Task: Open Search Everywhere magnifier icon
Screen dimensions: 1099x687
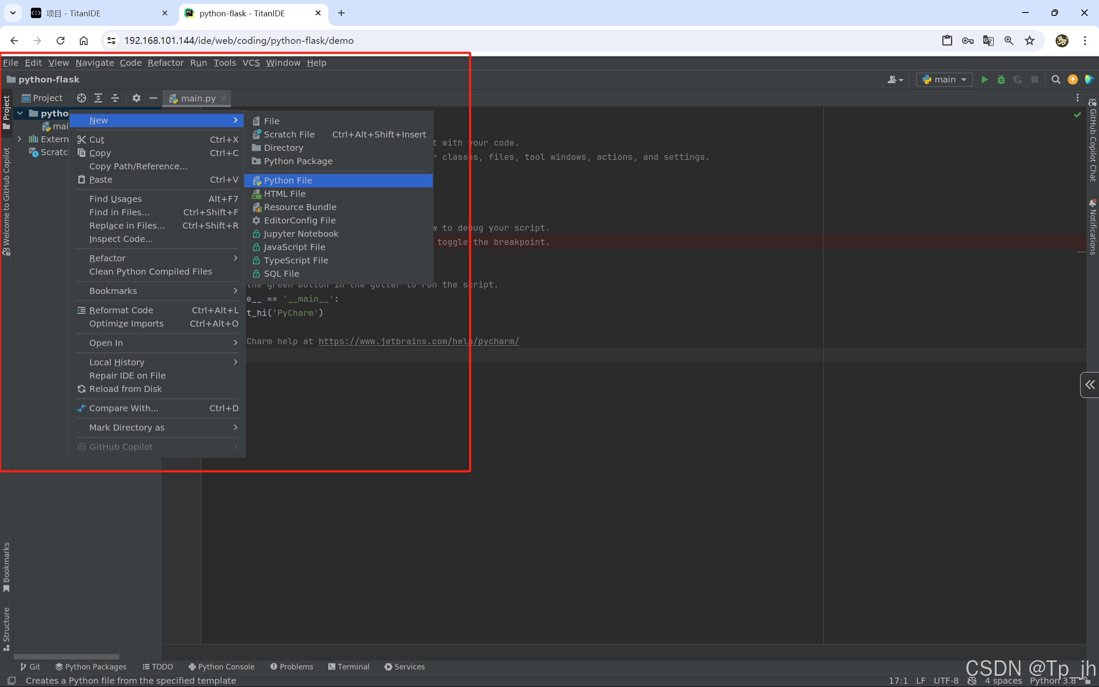Action: [1056, 79]
